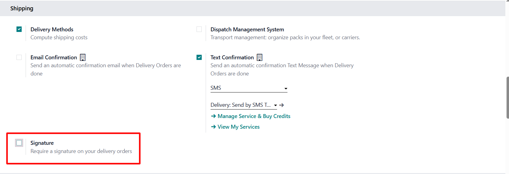
Task: Enable the Dispatch Management System checkbox
Action: [199, 29]
